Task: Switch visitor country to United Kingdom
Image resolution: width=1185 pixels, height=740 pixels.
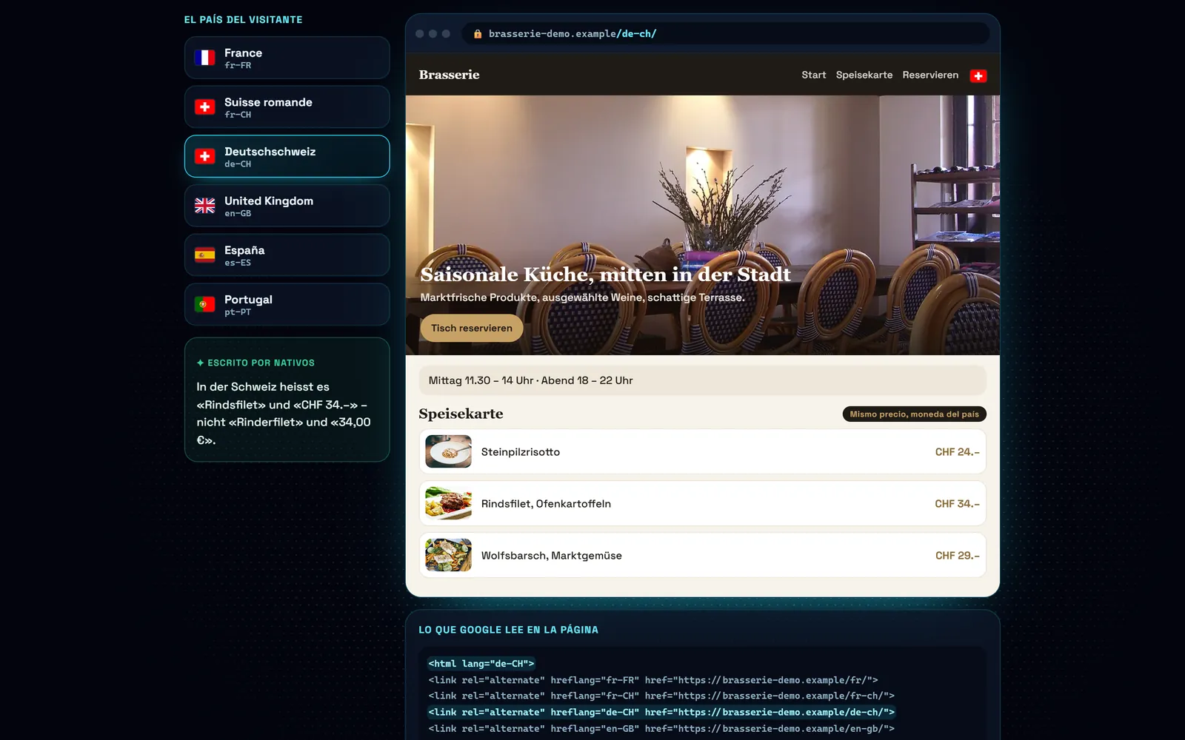Action: 287,206
